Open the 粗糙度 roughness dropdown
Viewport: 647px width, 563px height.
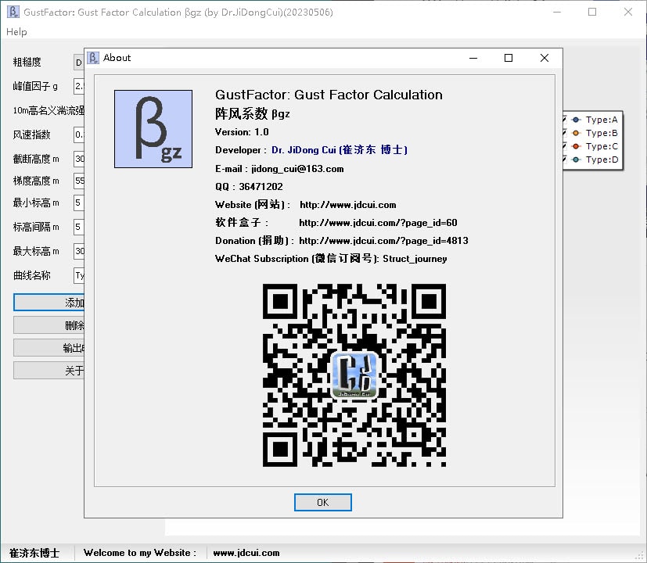point(79,63)
